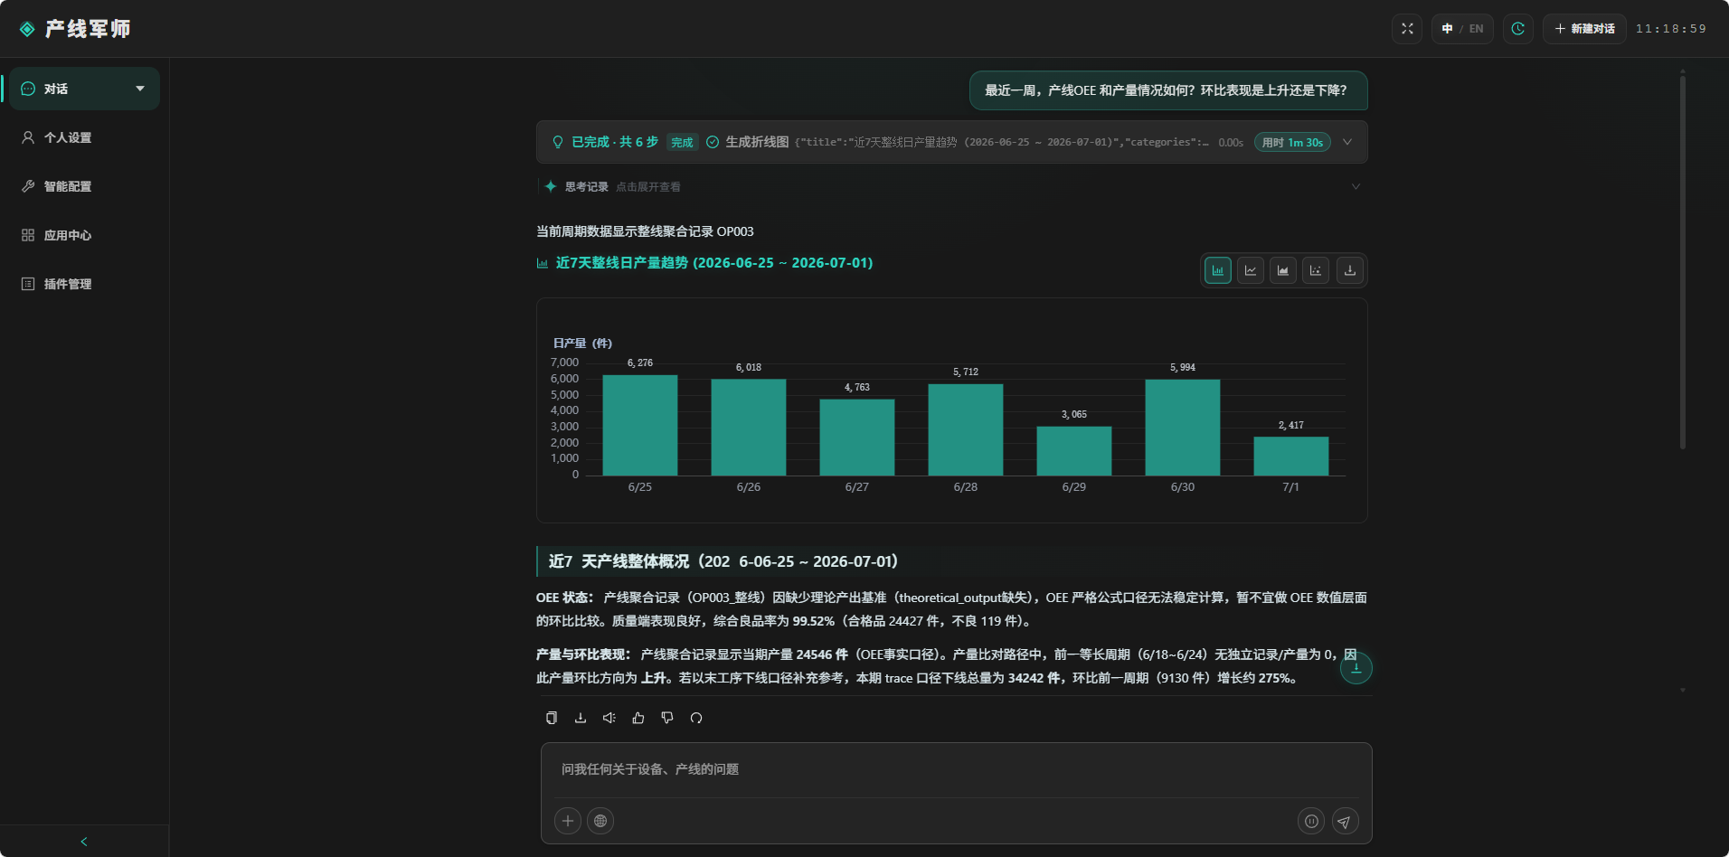This screenshot has height=857, width=1729.
Task: Copy the assistant's response
Action: pyautogui.click(x=552, y=718)
